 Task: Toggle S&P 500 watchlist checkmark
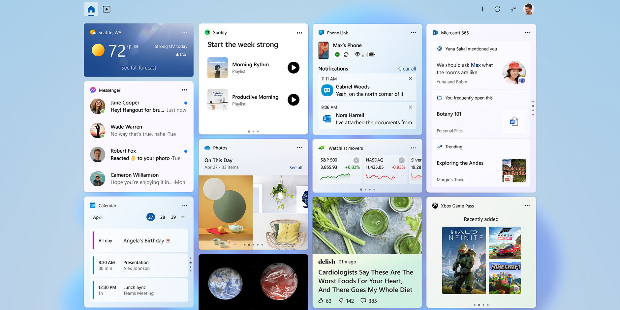pos(356,160)
